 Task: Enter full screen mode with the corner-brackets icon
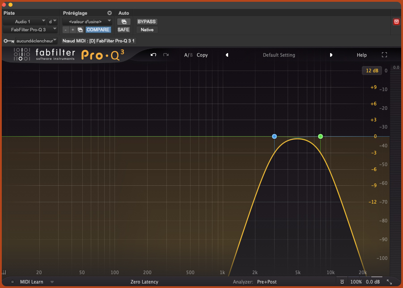tap(384, 55)
